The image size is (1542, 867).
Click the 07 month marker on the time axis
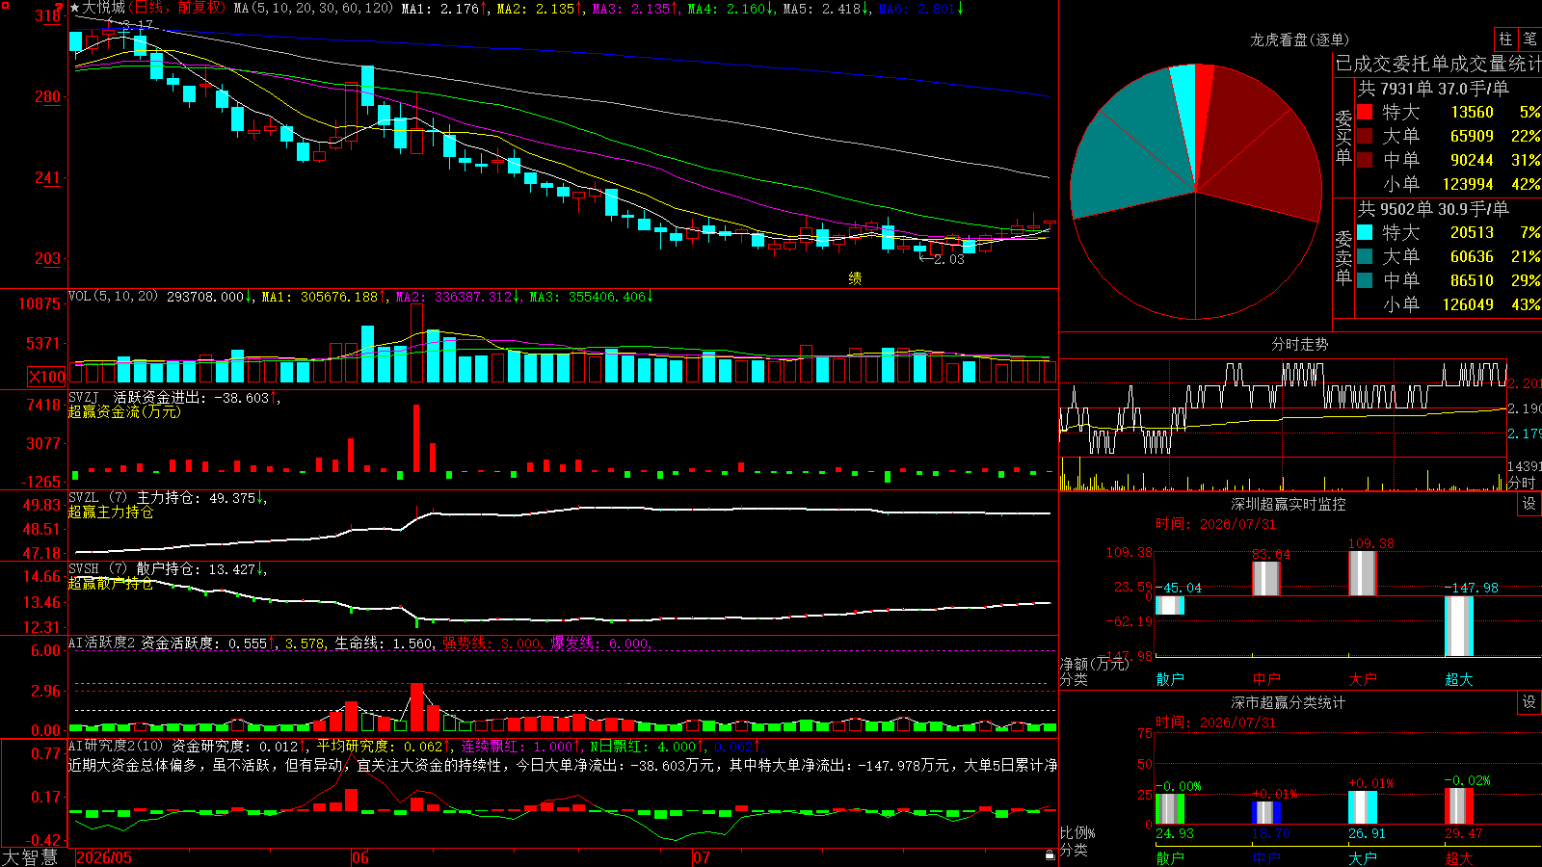[702, 857]
